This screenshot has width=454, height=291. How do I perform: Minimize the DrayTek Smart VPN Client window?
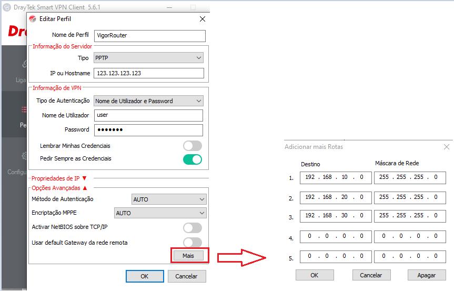click(x=170, y=7)
